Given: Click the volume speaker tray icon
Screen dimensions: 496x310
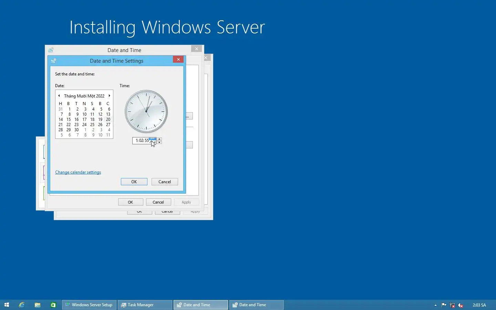Looking at the screenshot, I should click(x=461, y=305).
